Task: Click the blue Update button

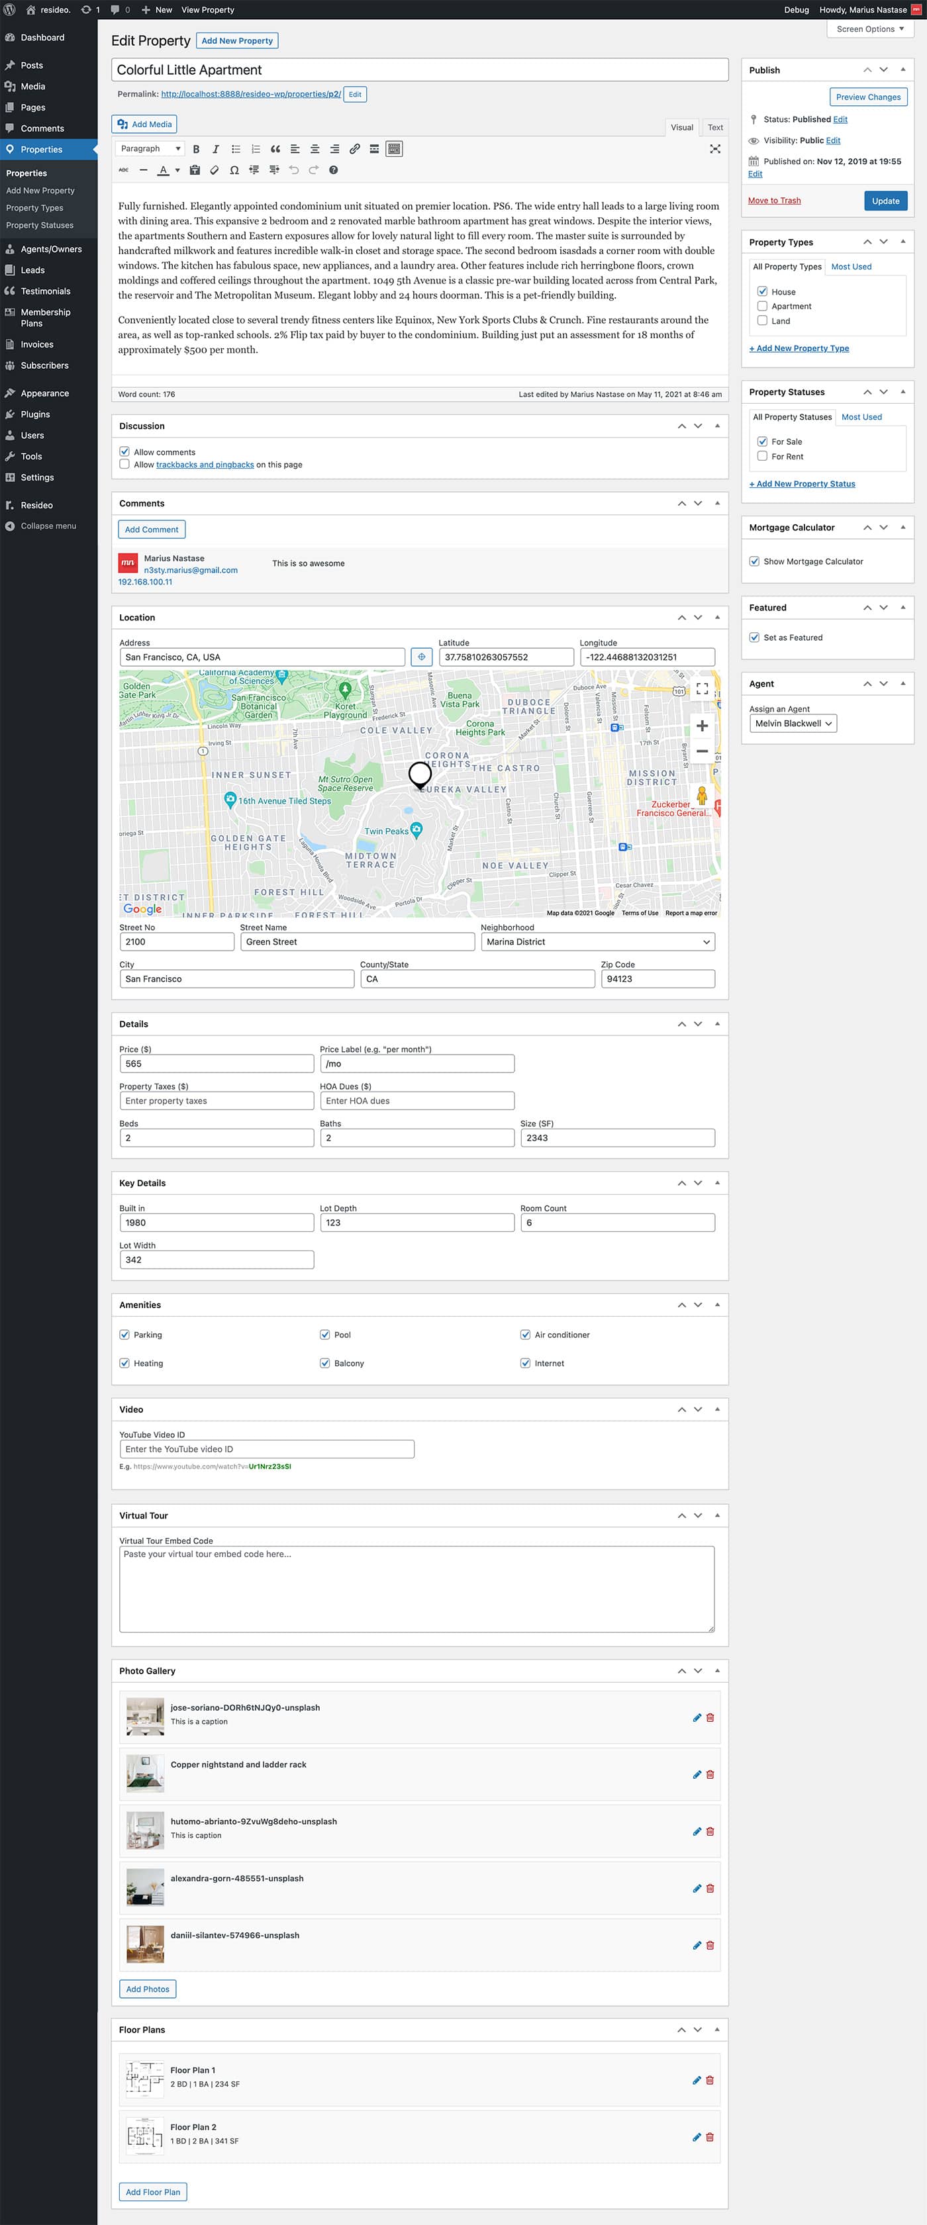Action: point(885,201)
